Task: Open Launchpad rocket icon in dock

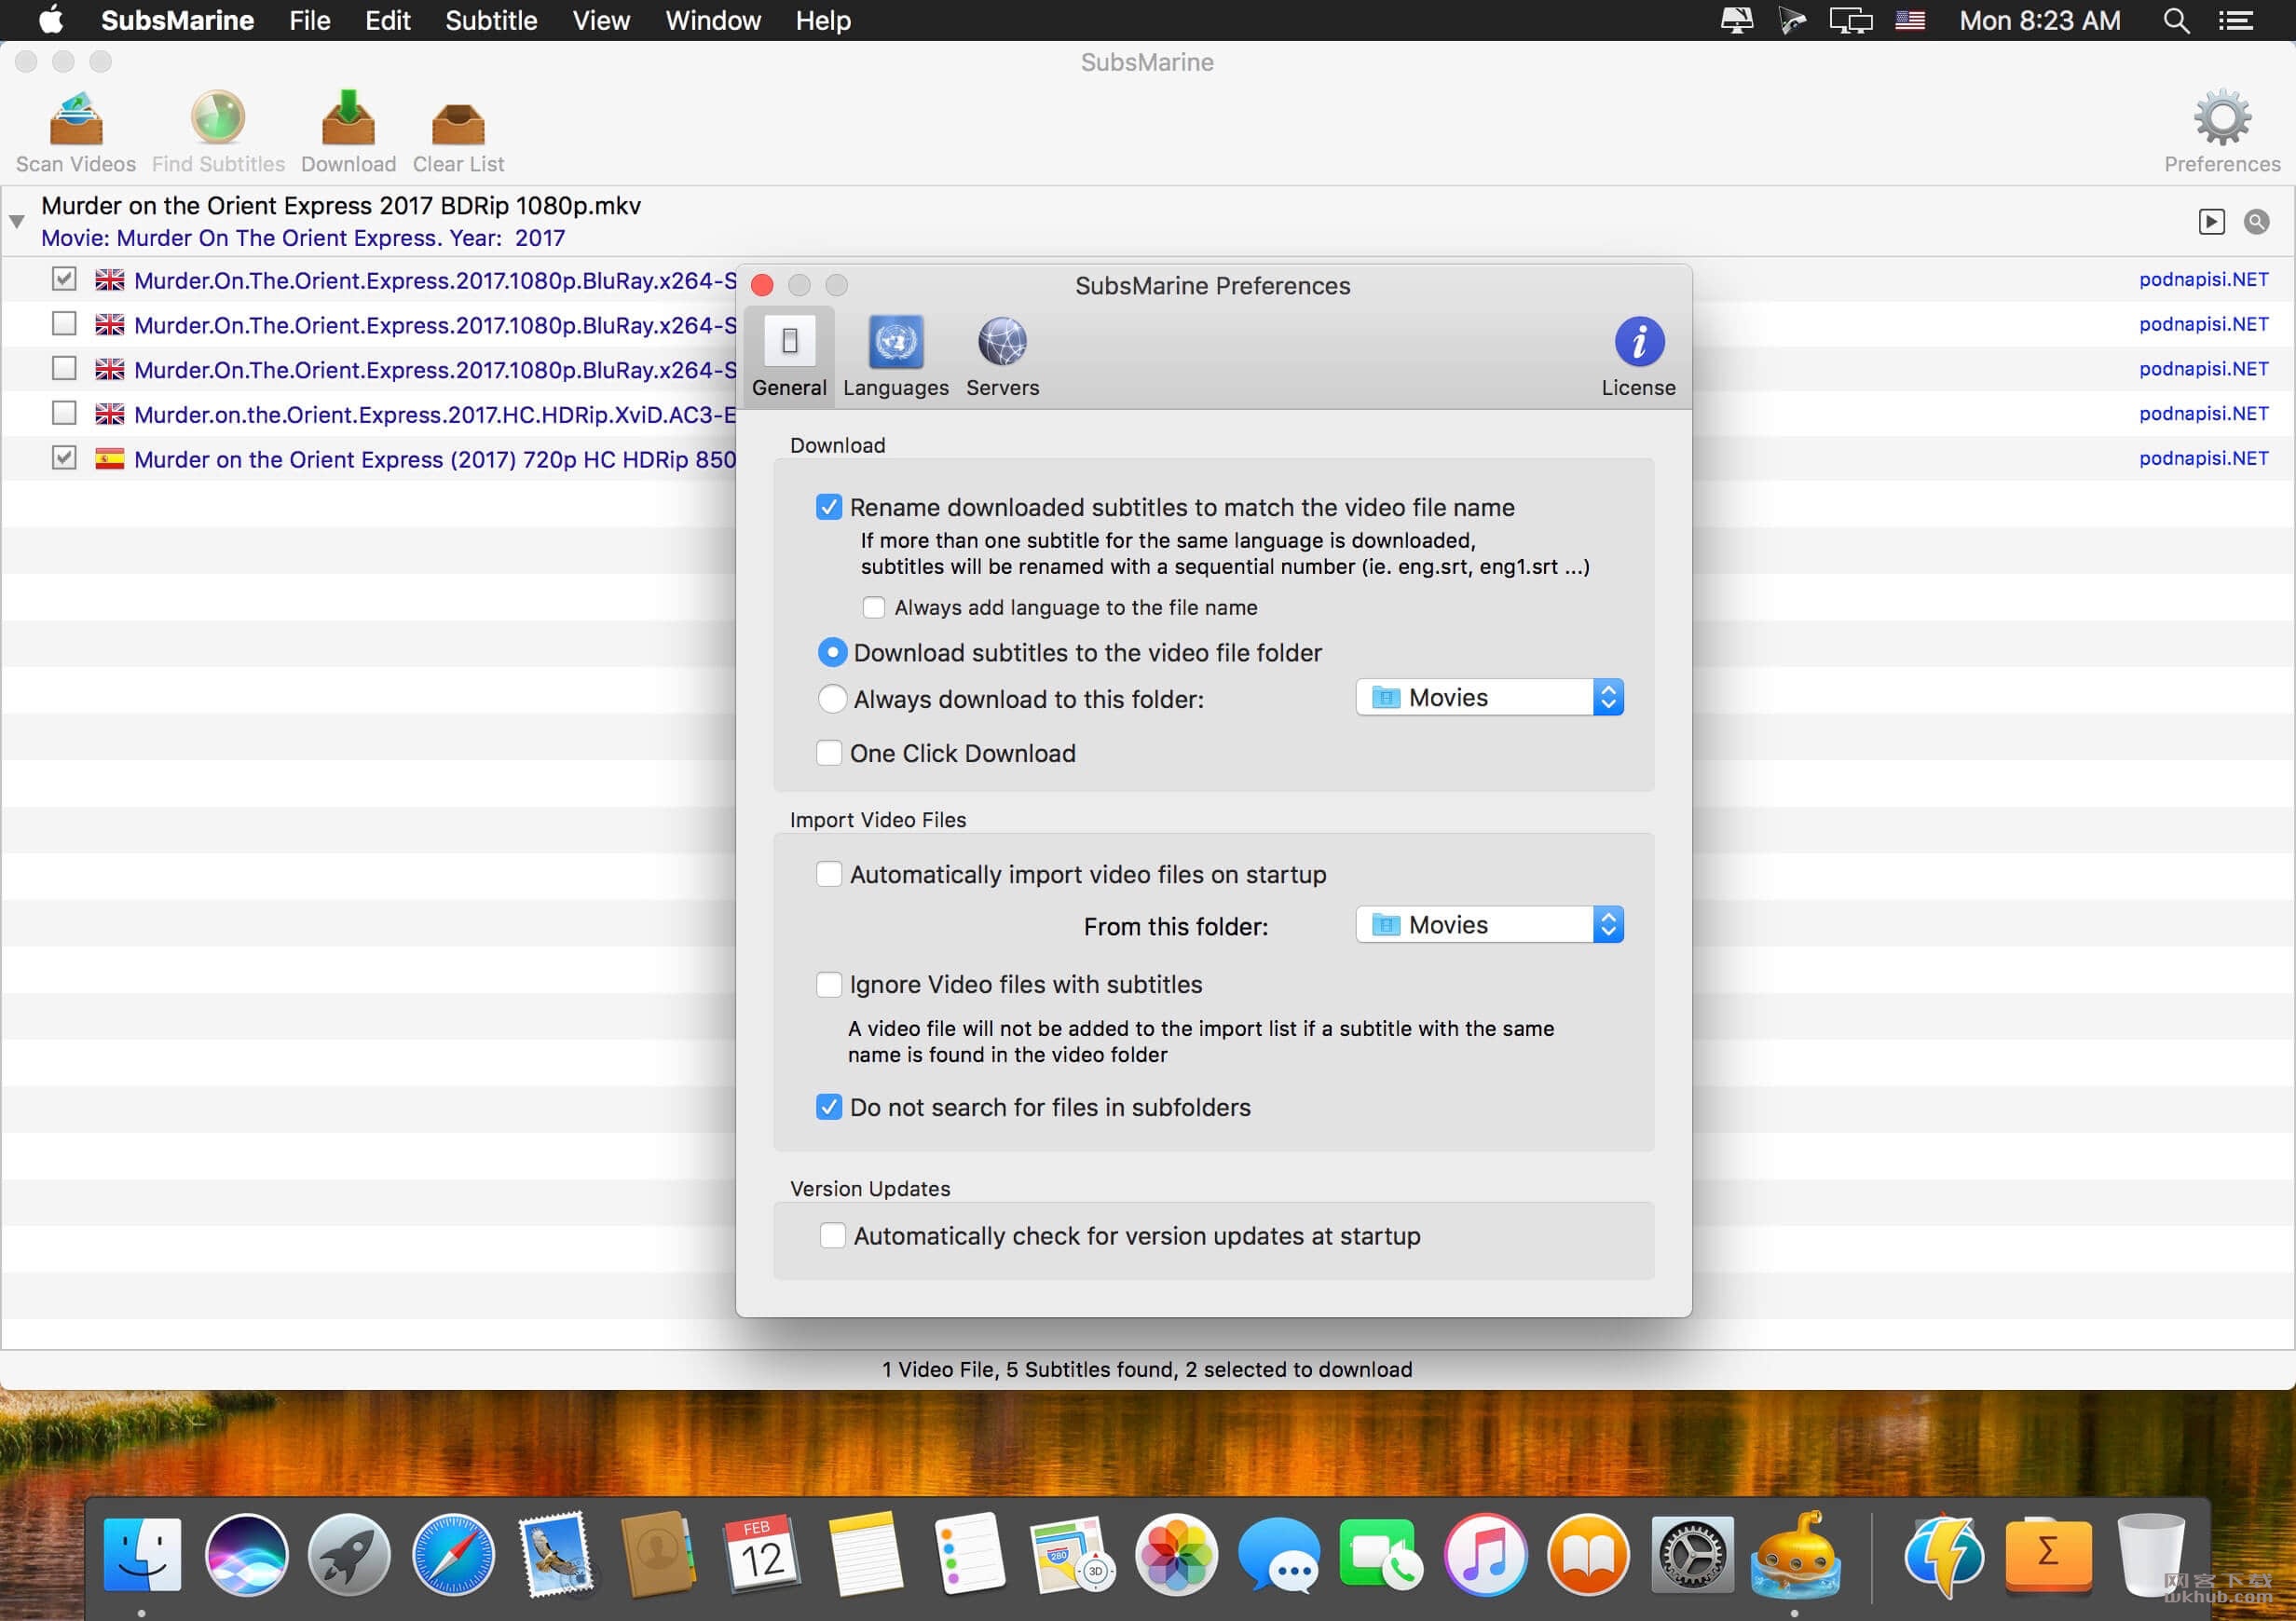Action: coord(349,1555)
